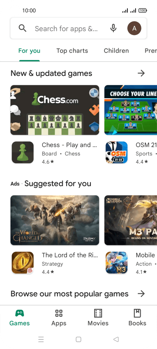Open the Mobile Legends M3 app icon
157x349 pixels.
point(116,263)
